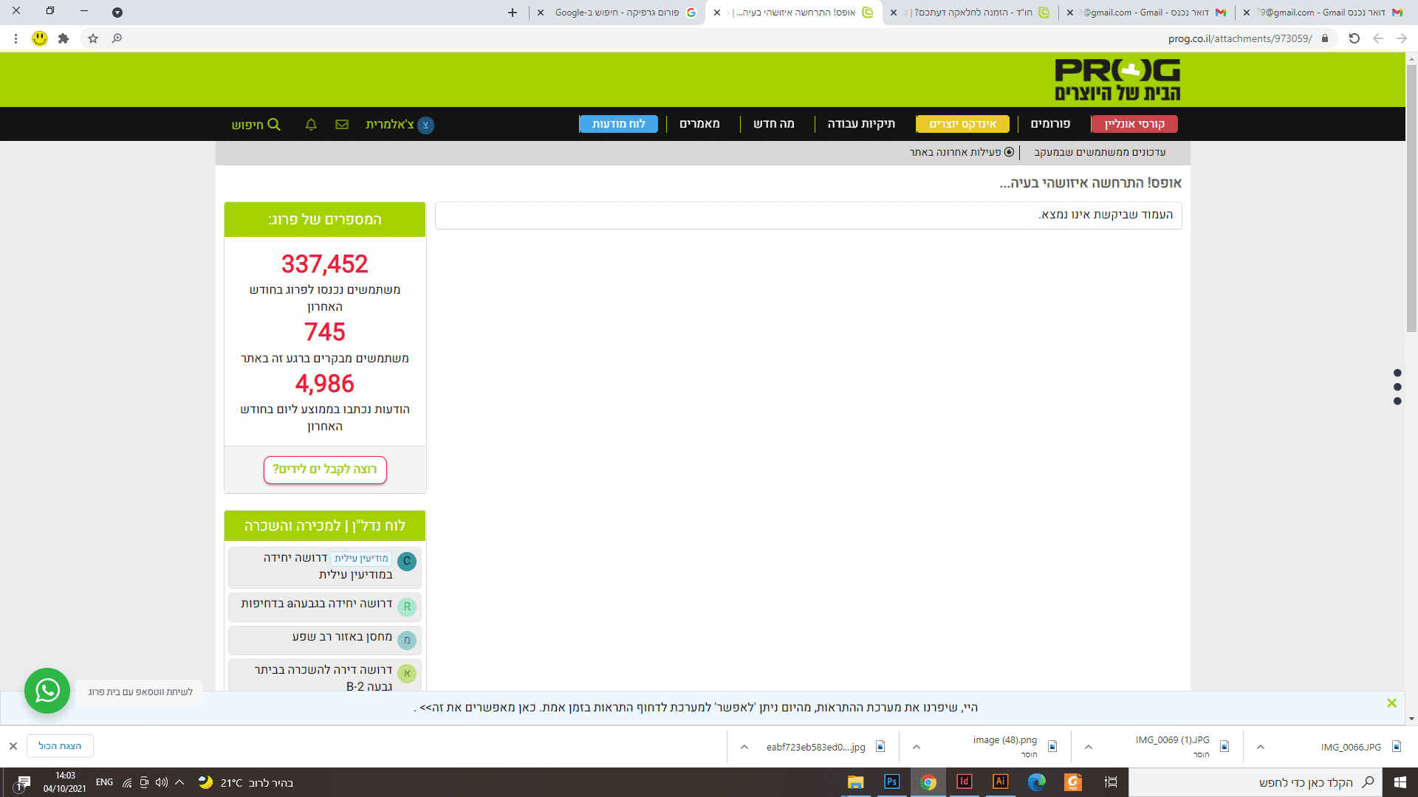Select the latest site activity radio option
Viewport: 1418px width, 797px height.
tap(1009, 152)
